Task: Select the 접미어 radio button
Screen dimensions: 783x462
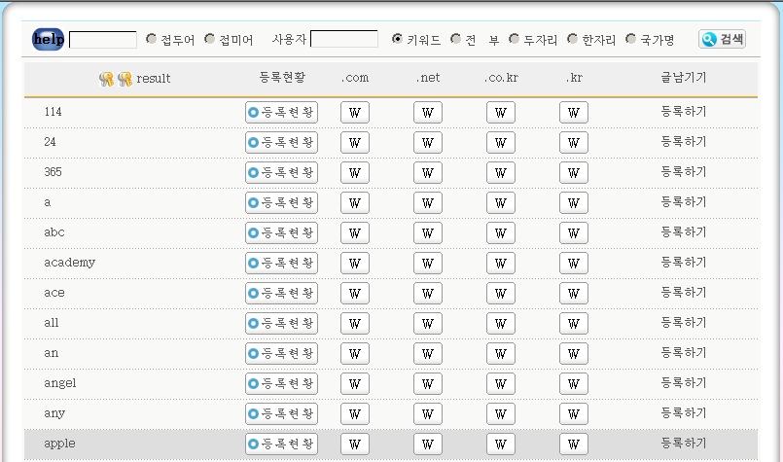Action: (x=209, y=39)
